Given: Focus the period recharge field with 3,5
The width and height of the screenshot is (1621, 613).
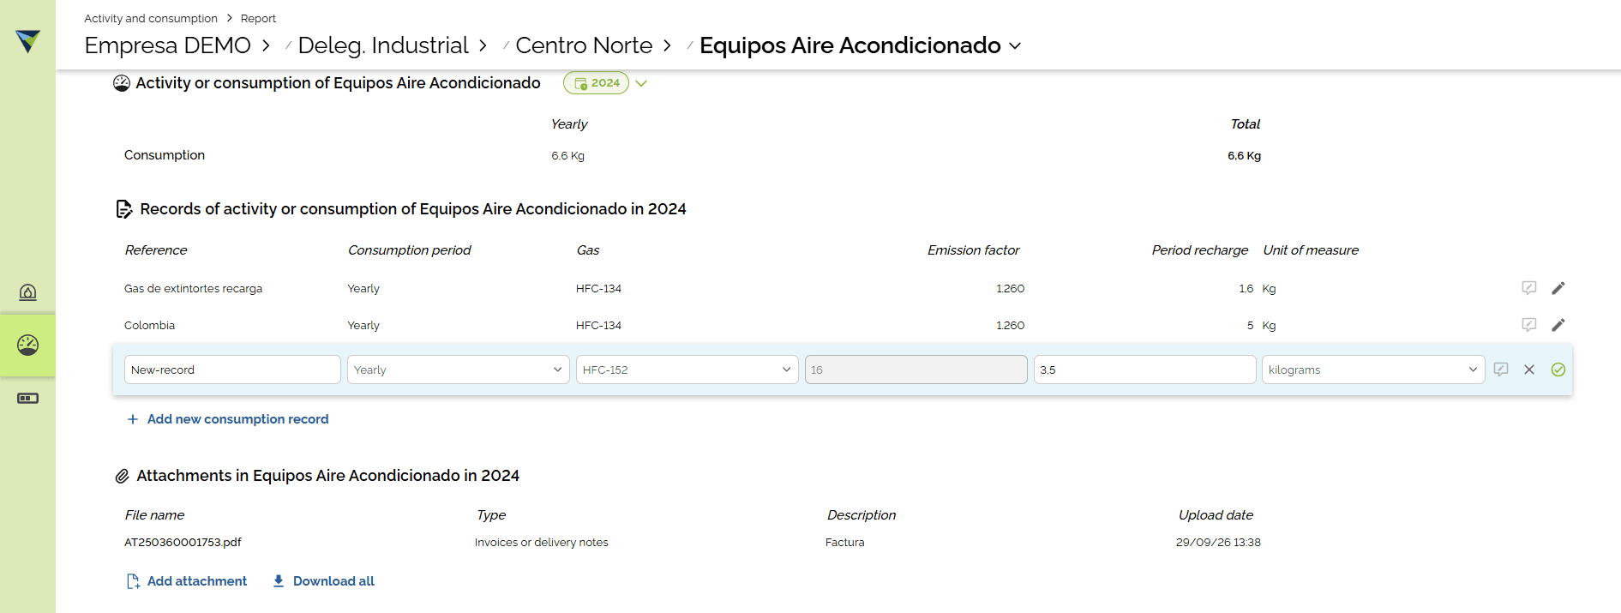Looking at the screenshot, I should click(1144, 370).
